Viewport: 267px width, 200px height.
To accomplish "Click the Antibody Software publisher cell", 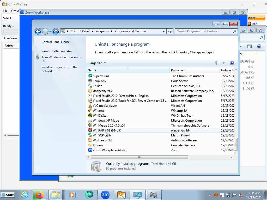I will coord(184,140).
